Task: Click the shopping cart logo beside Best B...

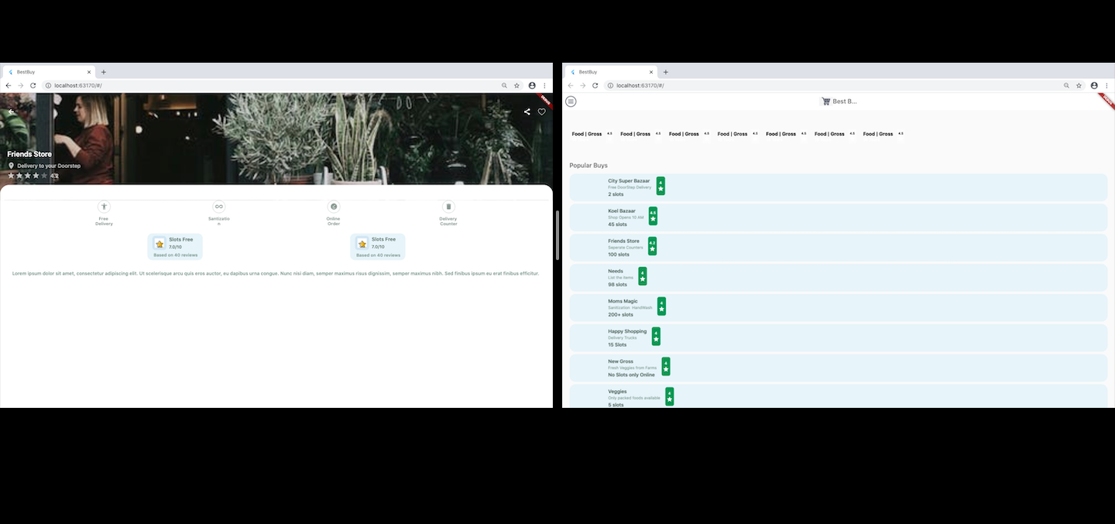Action: click(825, 101)
